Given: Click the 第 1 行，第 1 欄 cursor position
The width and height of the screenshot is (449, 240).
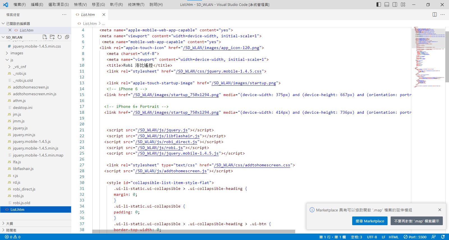Looking at the screenshot, I should click(x=333, y=237).
